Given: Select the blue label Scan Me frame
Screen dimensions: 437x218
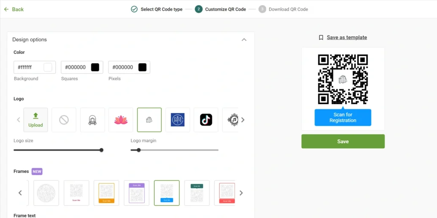Looking at the screenshot, I should (x=167, y=193).
